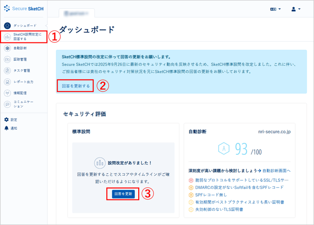Click the Secure SketCH logo icon
314x225 pixels.
tap(7, 8)
